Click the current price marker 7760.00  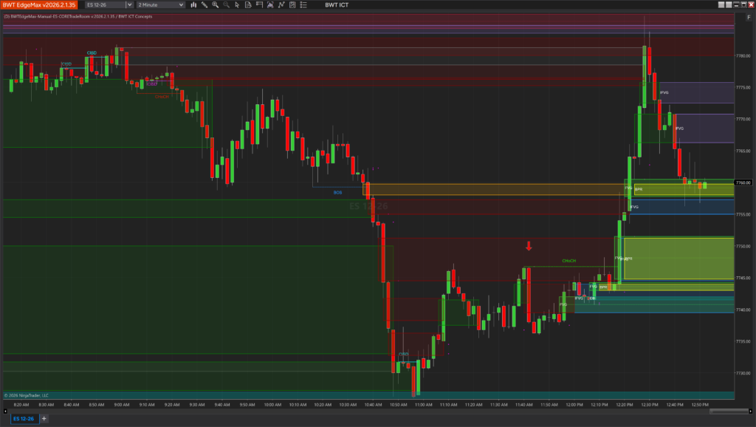pyautogui.click(x=743, y=183)
